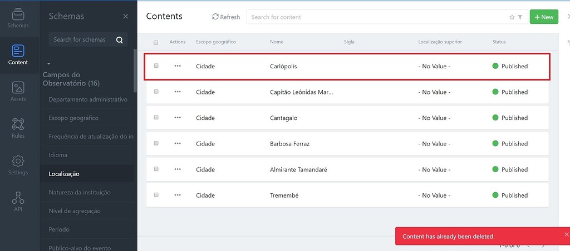Open actions menu for Cantagalo row
This screenshot has width=570, height=251.
[x=178, y=118]
